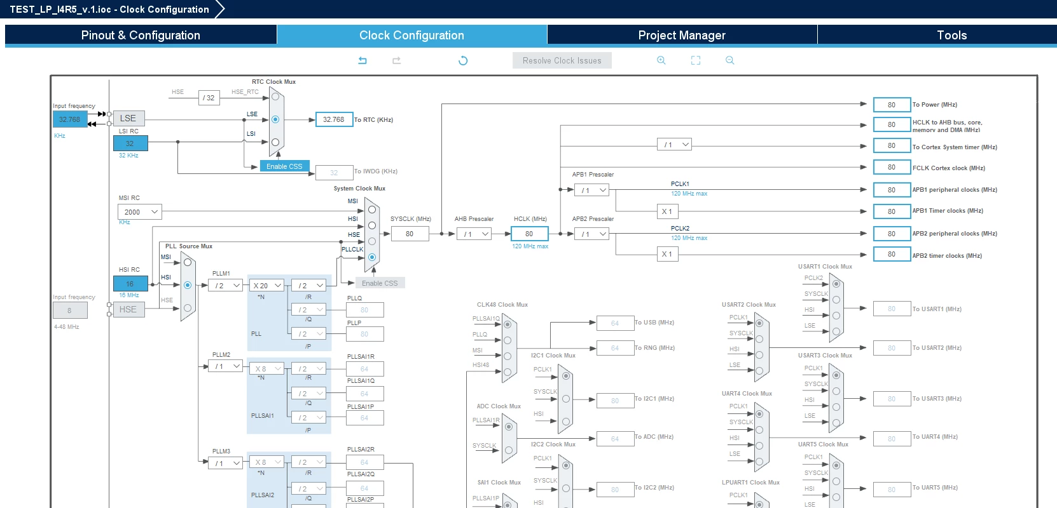
Task: Select MSI in the PLL Source Mux
Action: pos(188,262)
